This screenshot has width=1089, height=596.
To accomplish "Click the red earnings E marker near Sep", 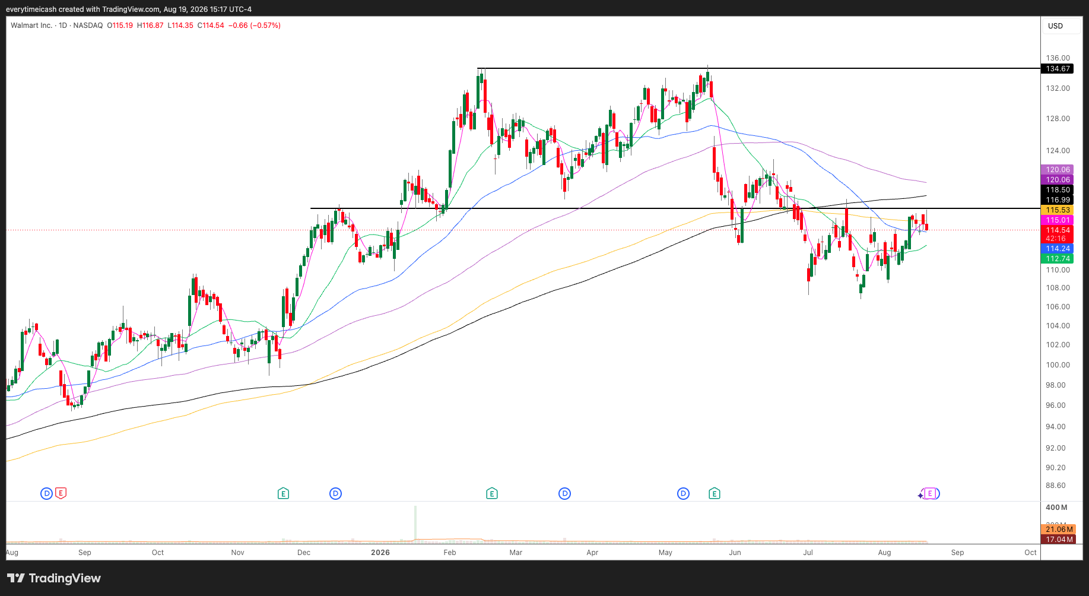I will (x=61, y=493).
